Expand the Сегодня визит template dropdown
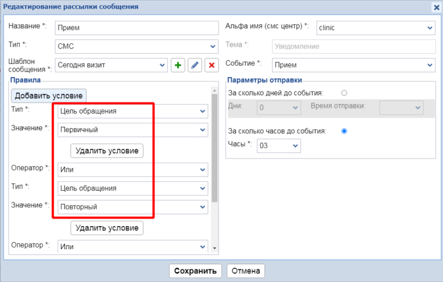443x282 pixels. [x=111, y=65]
